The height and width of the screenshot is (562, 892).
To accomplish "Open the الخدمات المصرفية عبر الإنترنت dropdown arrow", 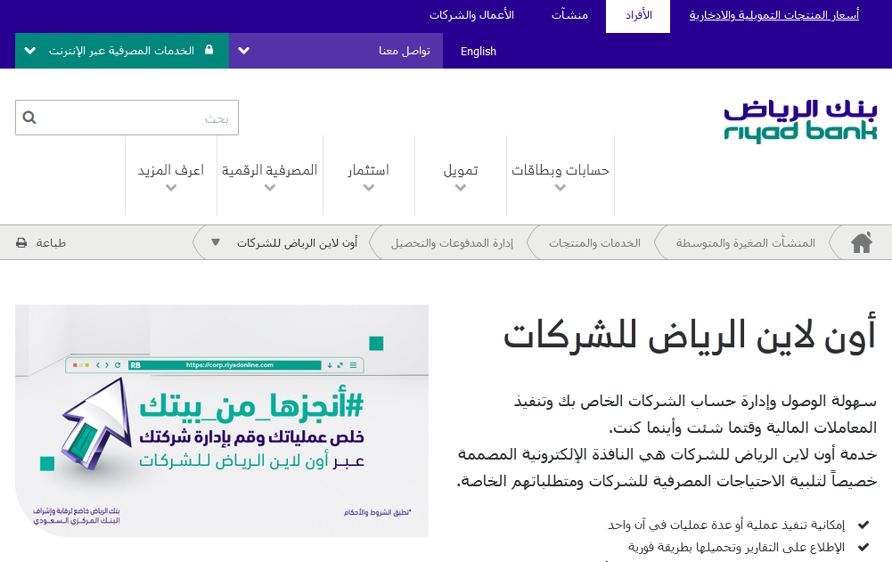I will (30, 51).
